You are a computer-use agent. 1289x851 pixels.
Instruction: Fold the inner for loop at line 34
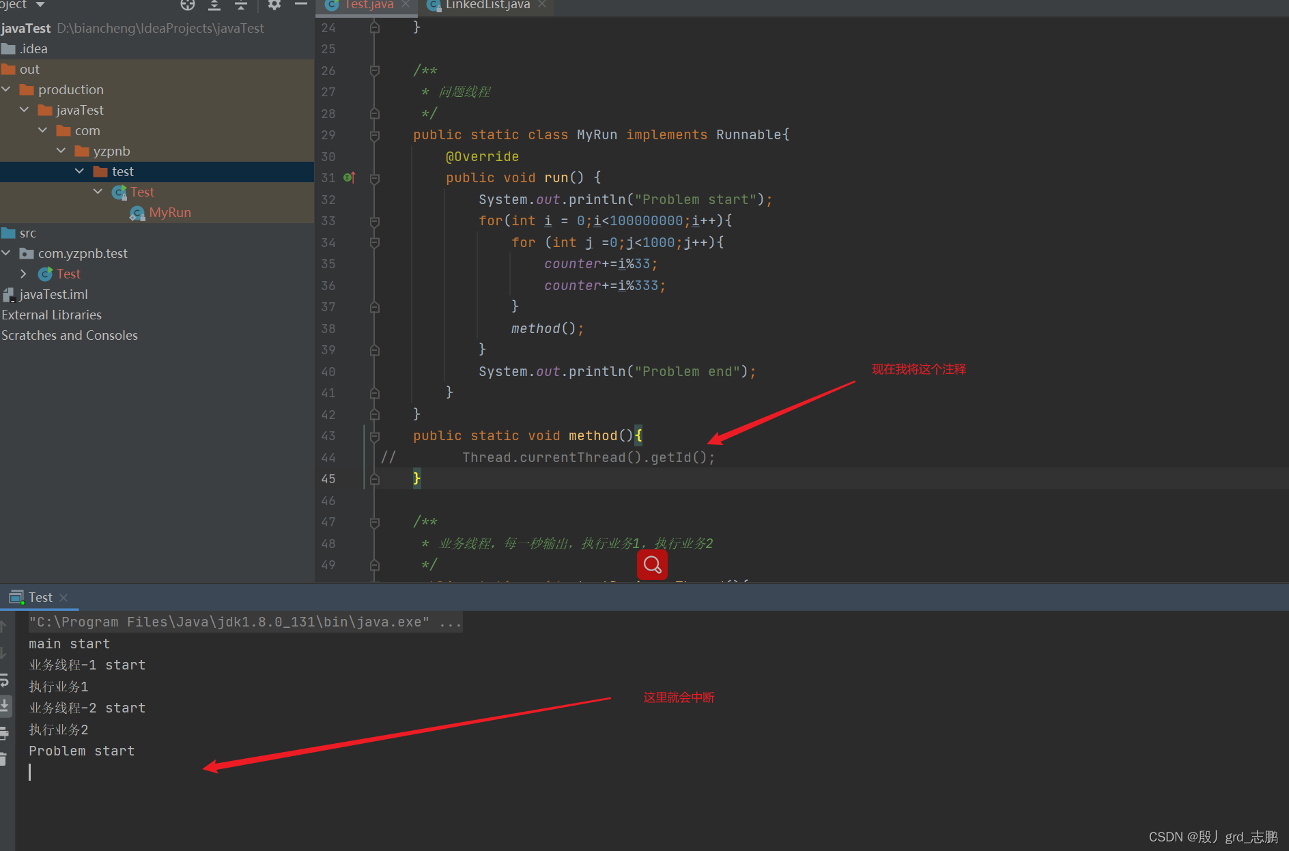[375, 242]
